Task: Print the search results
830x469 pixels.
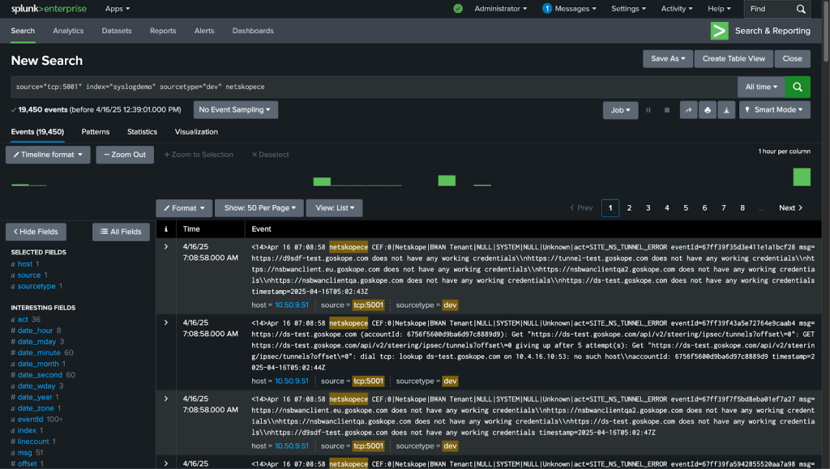Action: point(707,110)
